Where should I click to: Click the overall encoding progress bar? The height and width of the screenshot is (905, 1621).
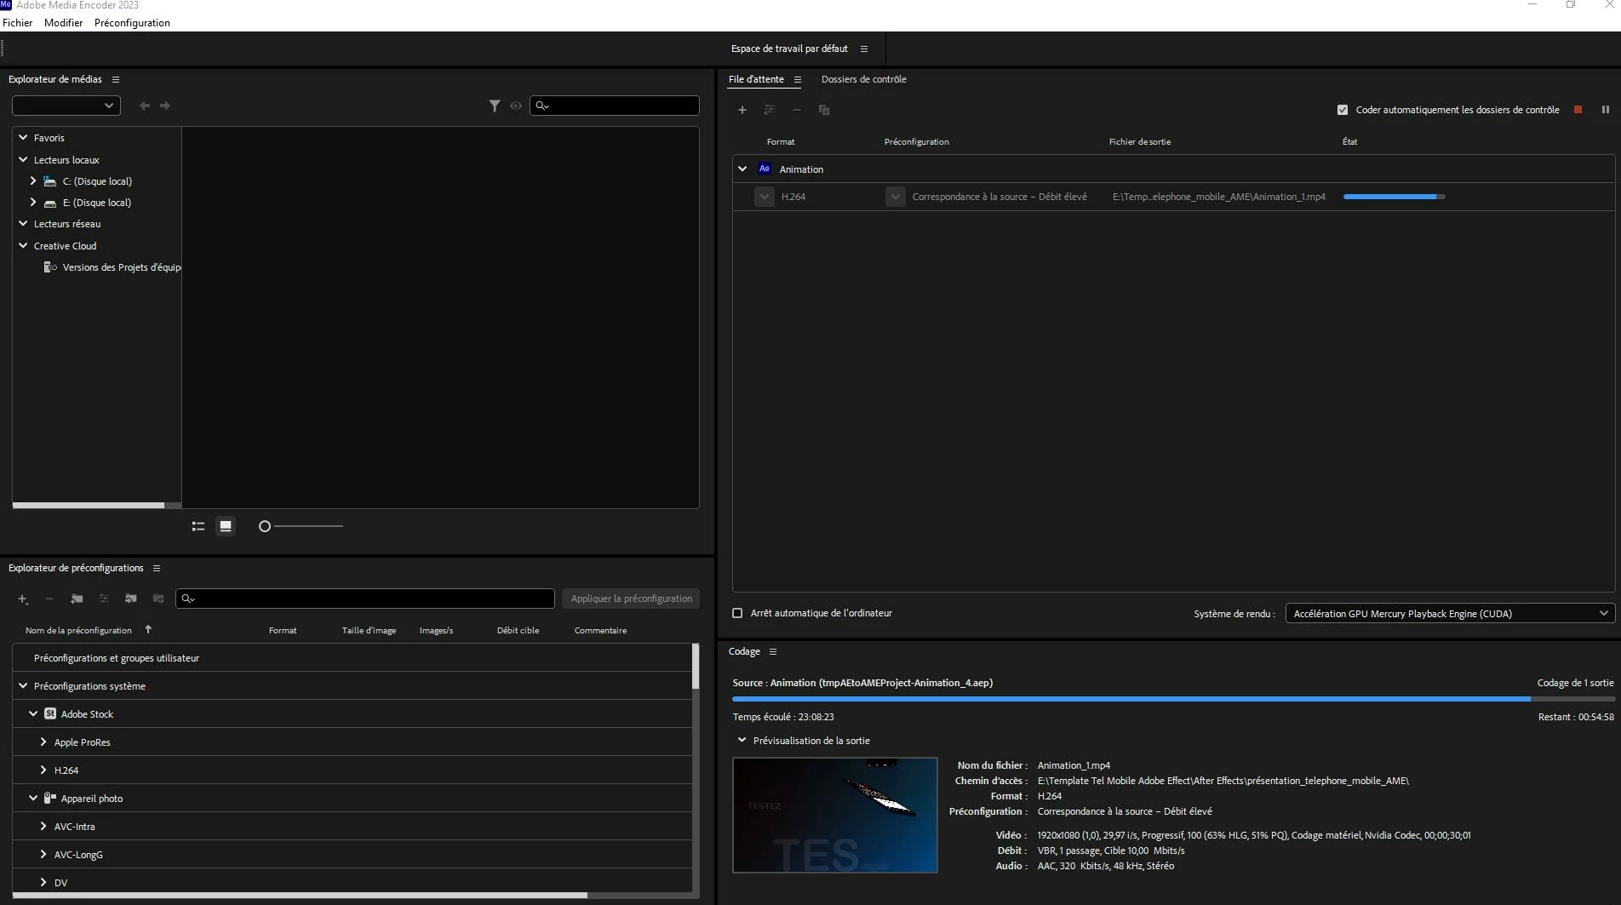pos(1173,699)
